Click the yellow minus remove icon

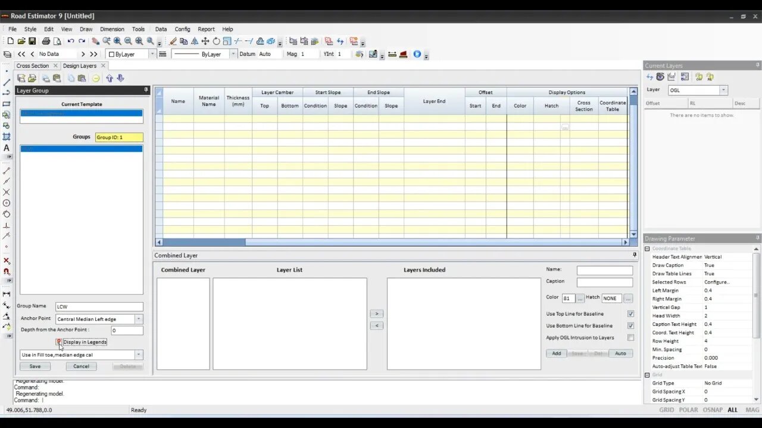pos(96,78)
